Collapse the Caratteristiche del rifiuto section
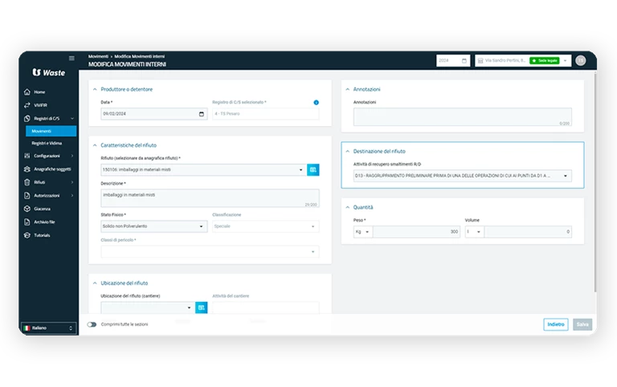Image resolution: width=617 pixels, height=387 pixels. pos(95,145)
